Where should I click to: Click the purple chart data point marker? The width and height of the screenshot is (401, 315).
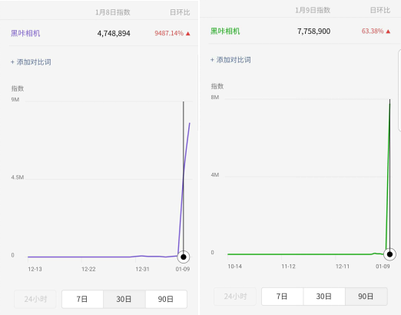[x=184, y=257]
